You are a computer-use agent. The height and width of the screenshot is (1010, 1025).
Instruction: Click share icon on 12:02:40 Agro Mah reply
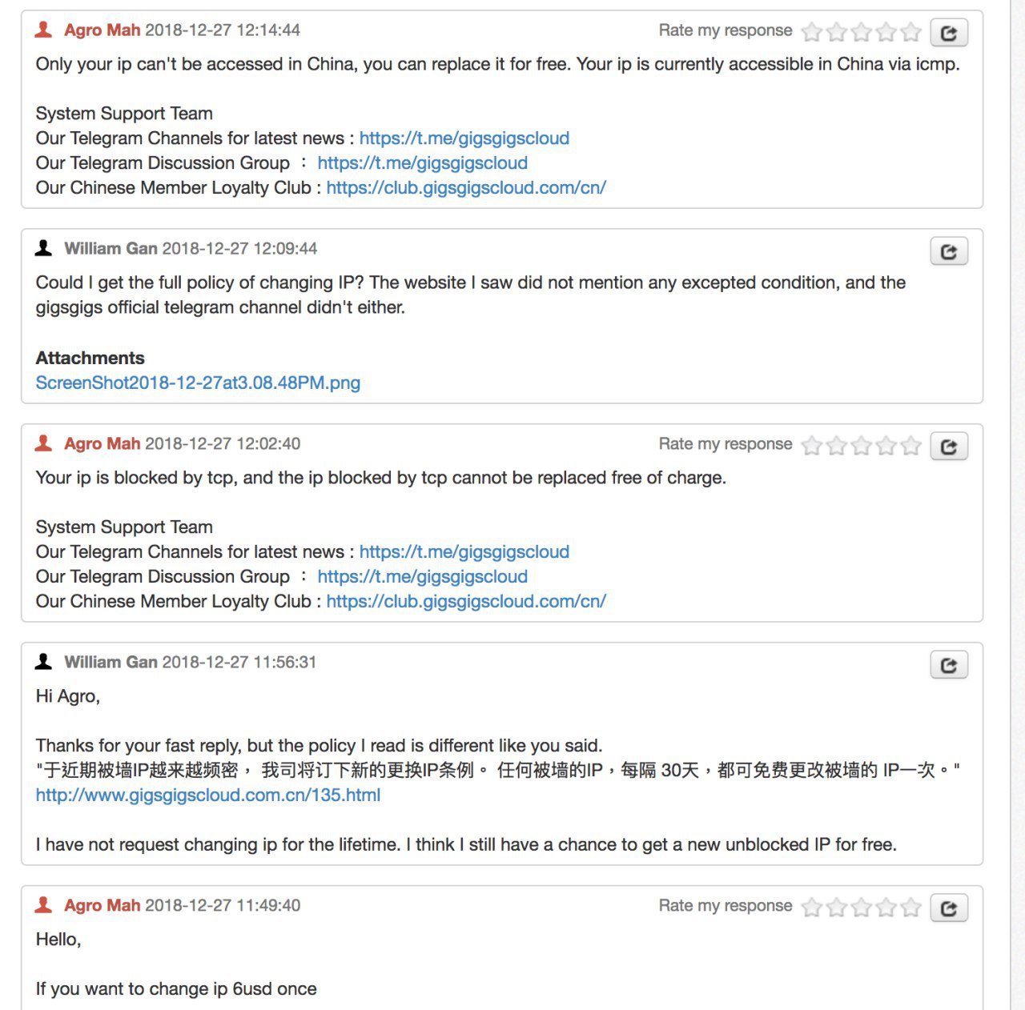[x=949, y=447]
